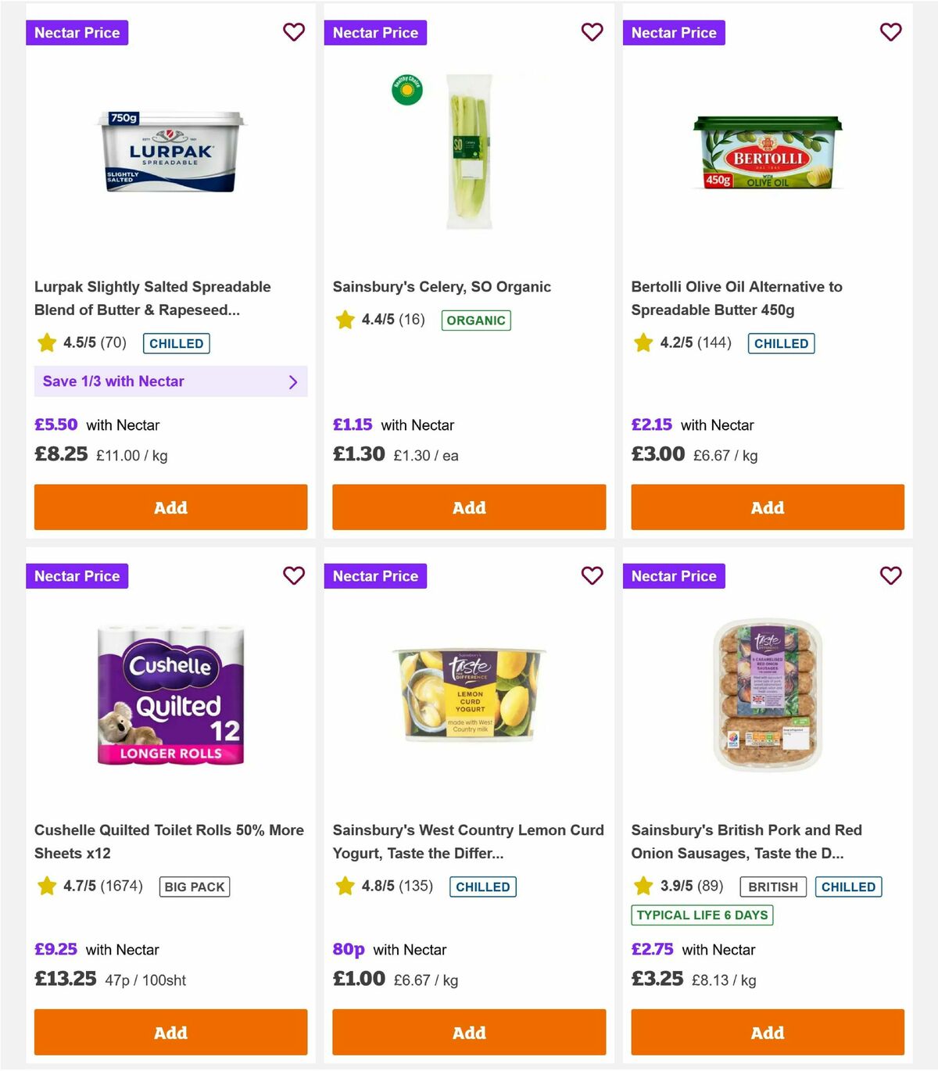This screenshot has height=1071, width=938.
Task: Toggle the BIG PACK tag on Cushelle
Action: click(194, 887)
